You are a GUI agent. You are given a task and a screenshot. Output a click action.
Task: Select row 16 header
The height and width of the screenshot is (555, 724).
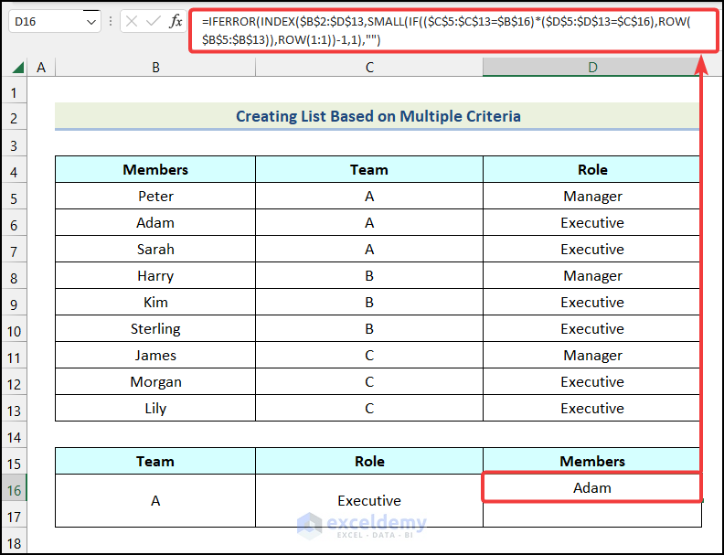pyautogui.click(x=14, y=488)
